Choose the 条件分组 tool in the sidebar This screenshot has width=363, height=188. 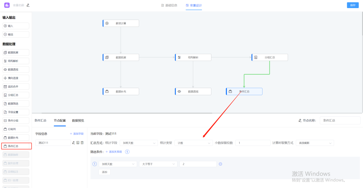16,121
